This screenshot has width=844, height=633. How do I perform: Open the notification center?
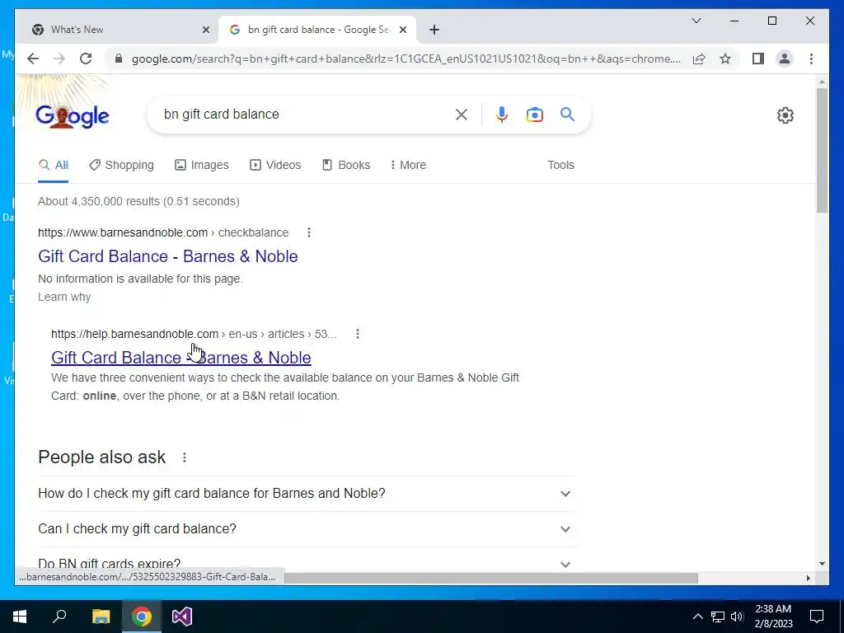817,617
